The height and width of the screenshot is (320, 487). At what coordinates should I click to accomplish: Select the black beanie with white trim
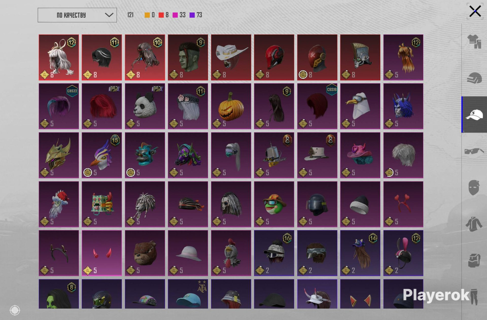click(360, 204)
